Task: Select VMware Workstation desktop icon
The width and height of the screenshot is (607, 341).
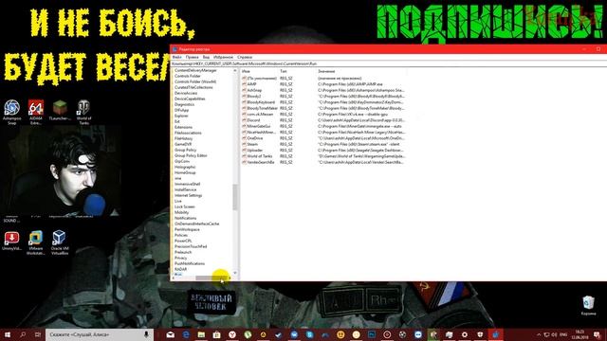Action: tap(36, 242)
